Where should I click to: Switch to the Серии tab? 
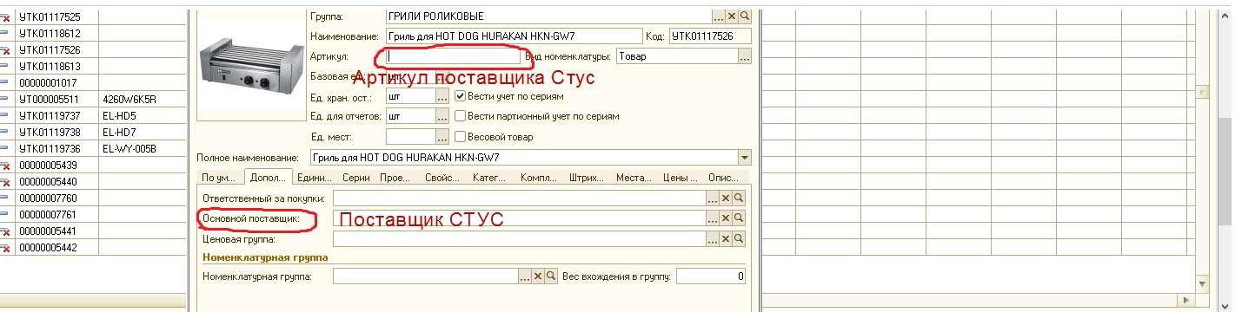tap(356, 178)
